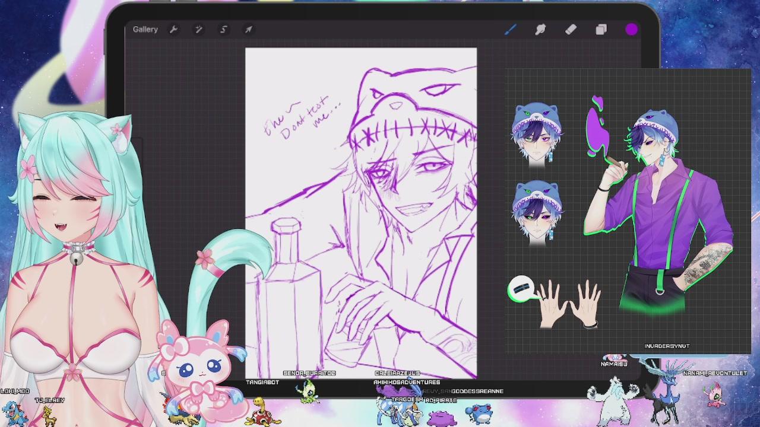Viewport: 760px width, 427px height.
Task: Open the Actions wrench menu
Action: tap(173, 29)
